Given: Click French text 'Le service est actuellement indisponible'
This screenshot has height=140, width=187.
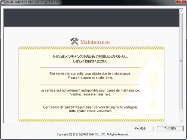Looking at the screenshot, I should click(70, 91).
